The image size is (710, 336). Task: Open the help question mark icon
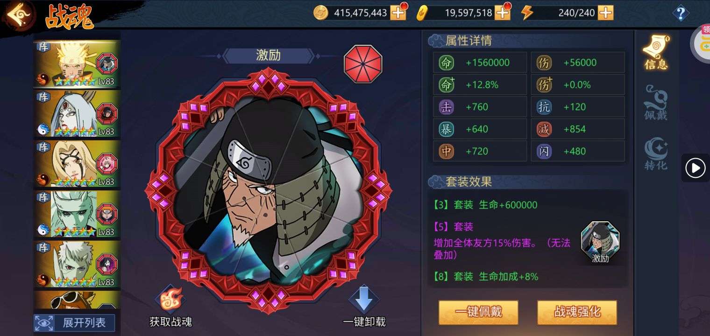(681, 13)
